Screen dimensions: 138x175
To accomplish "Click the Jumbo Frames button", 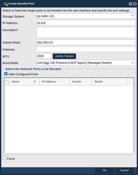I will (x=64, y=56).
